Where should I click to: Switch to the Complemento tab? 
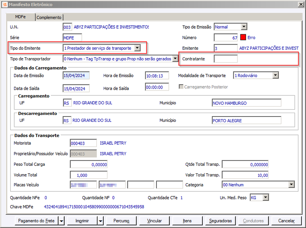pos(49,17)
